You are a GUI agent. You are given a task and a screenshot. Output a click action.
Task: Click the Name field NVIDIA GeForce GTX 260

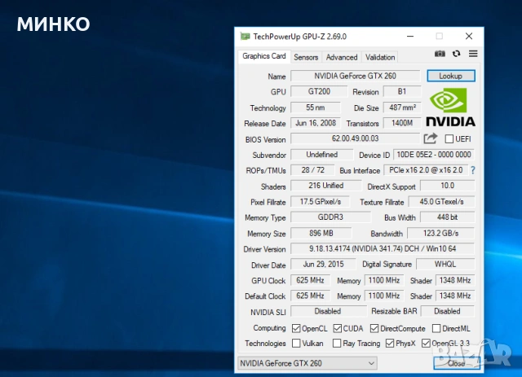tap(356, 76)
